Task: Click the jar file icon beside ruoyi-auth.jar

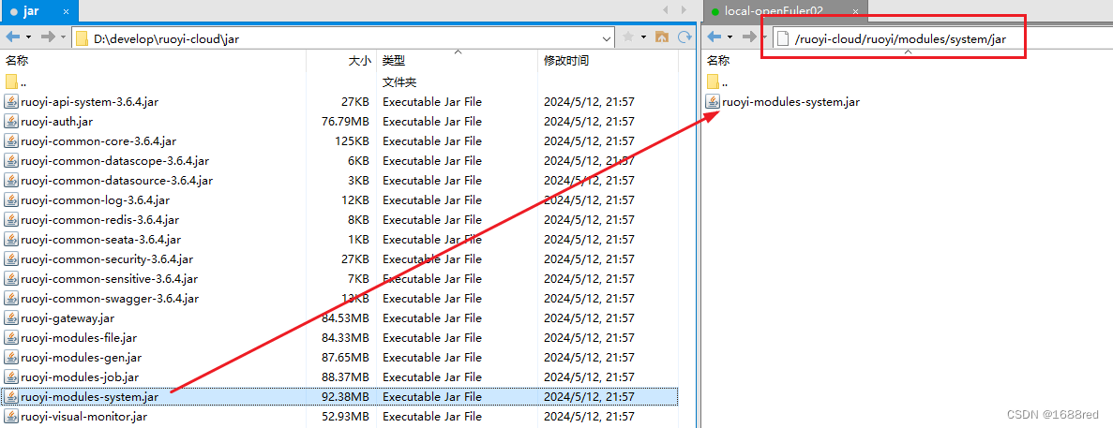Action: coord(11,121)
